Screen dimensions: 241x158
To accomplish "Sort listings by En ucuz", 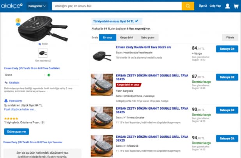I will coord(107,37).
